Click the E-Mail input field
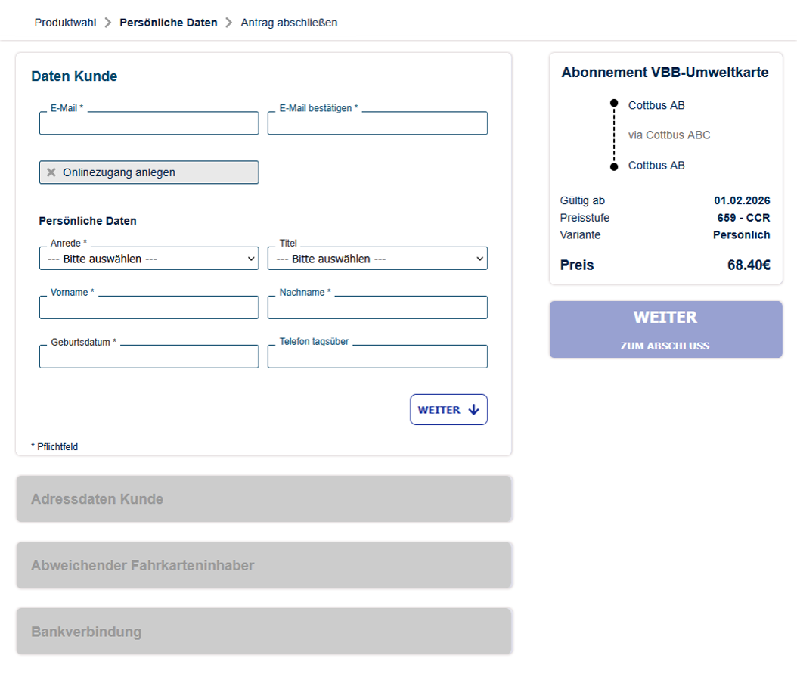Screen dimensions: 797x680 (149, 124)
